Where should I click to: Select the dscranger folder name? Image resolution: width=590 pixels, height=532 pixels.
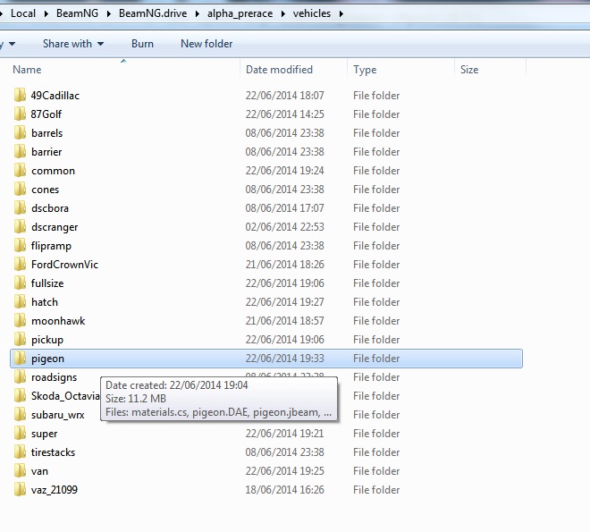point(55,227)
